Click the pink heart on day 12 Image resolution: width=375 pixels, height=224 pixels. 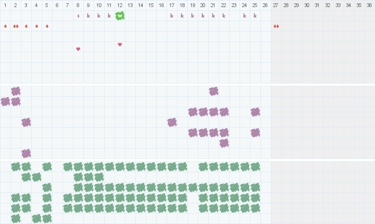pos(120,44)
